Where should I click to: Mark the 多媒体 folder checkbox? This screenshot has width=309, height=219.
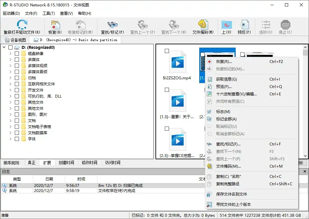pyautogui.click(x=17, y=59)
